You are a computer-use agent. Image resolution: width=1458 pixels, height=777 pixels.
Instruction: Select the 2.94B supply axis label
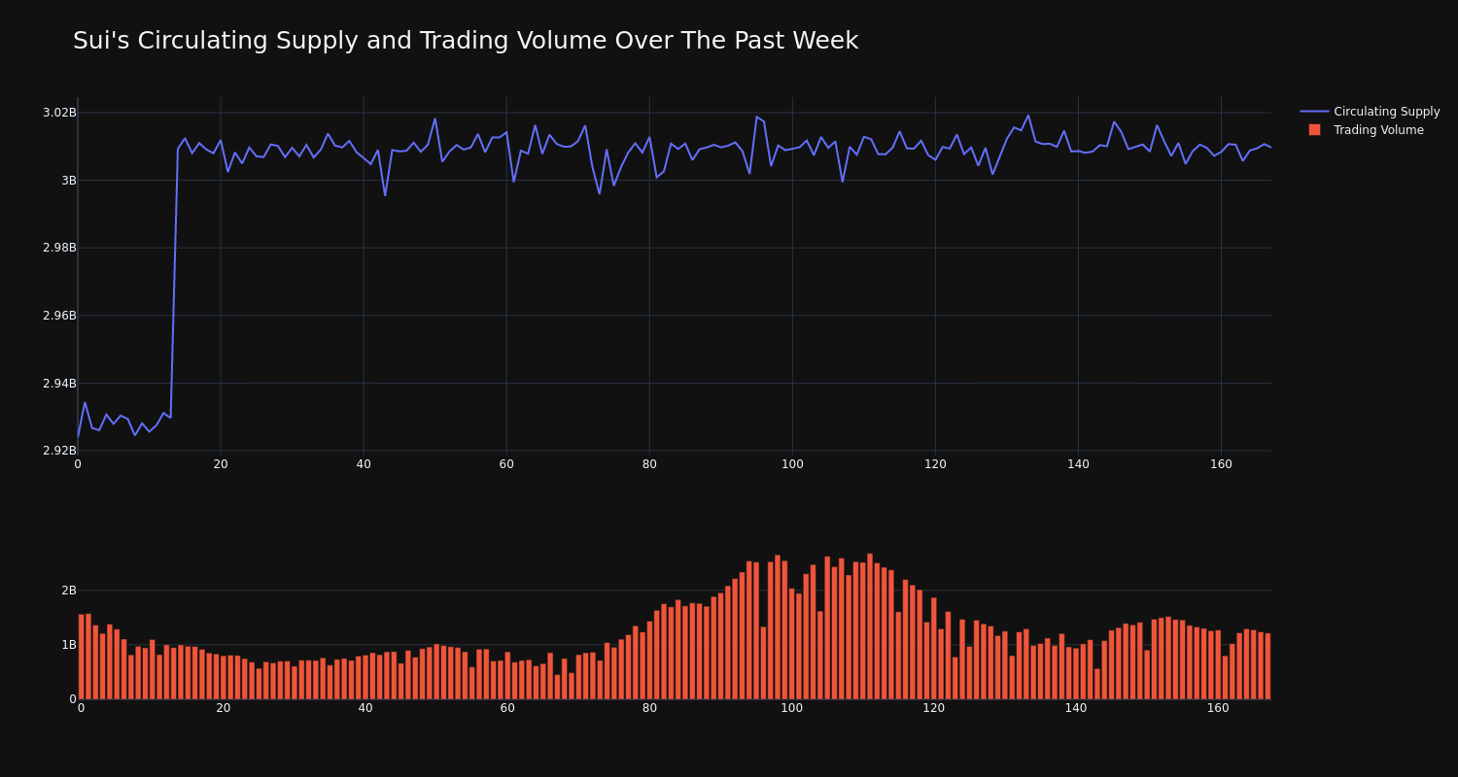pyautogui.click(x=59, y=383)
